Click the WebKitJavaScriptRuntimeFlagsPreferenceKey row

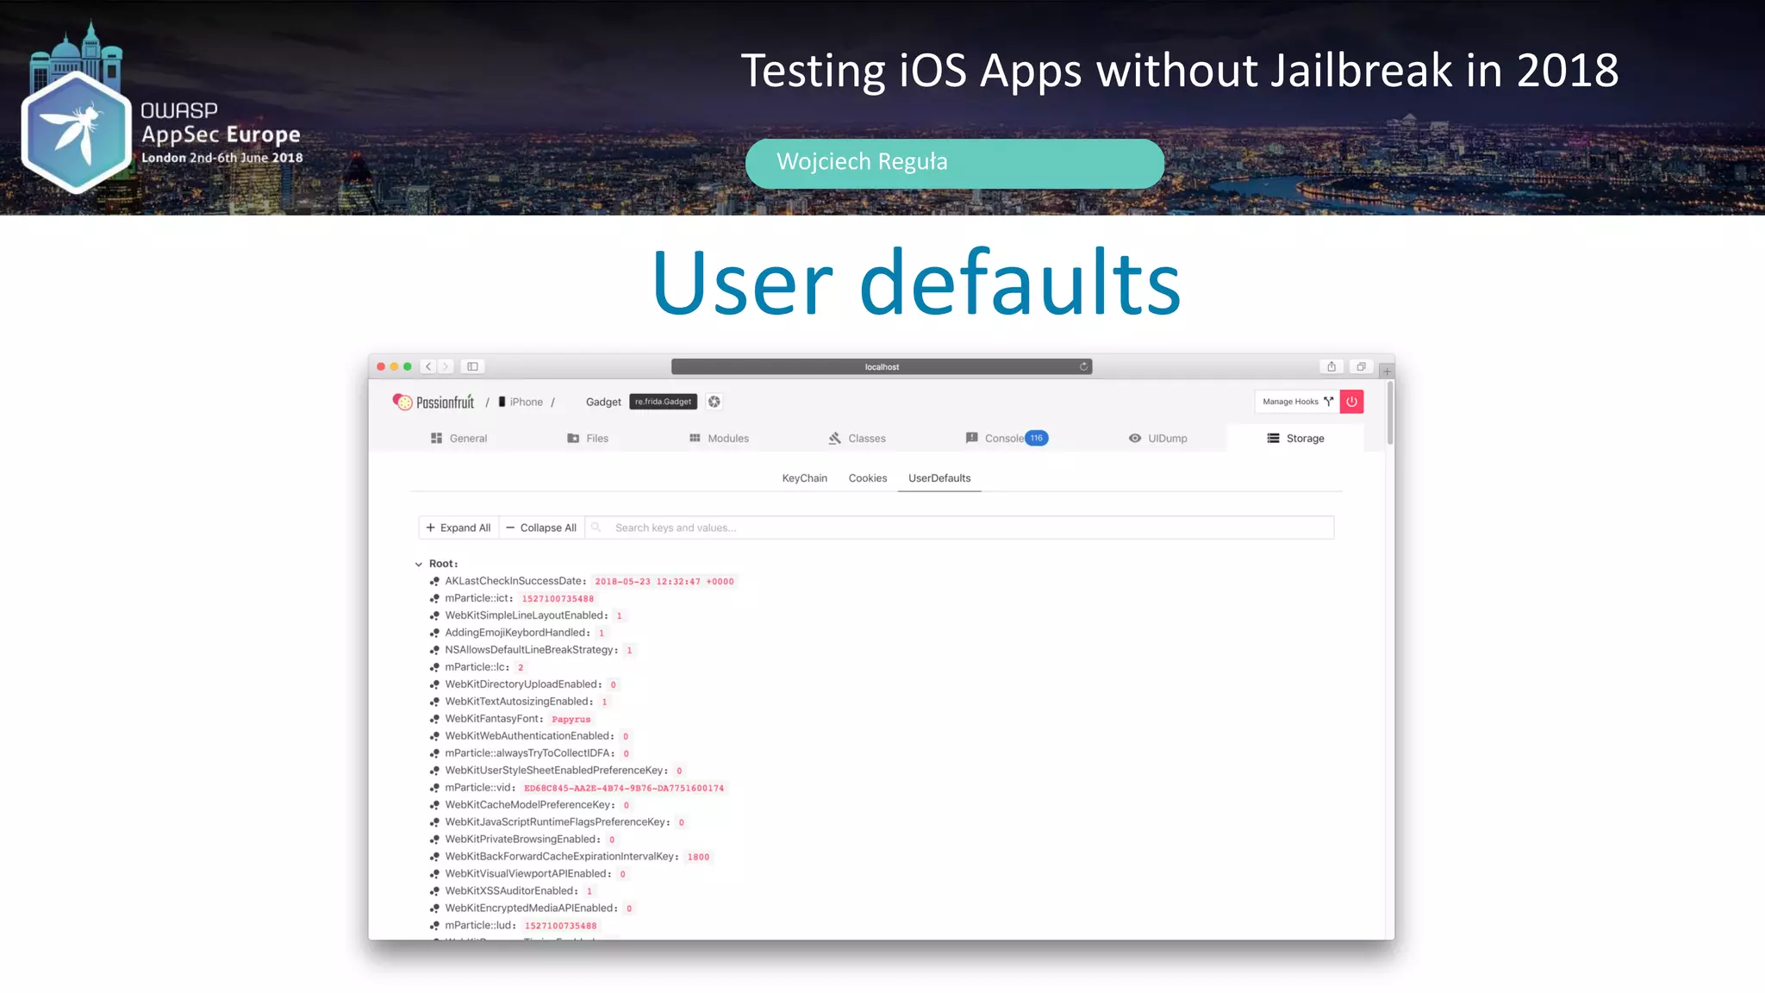558,822
